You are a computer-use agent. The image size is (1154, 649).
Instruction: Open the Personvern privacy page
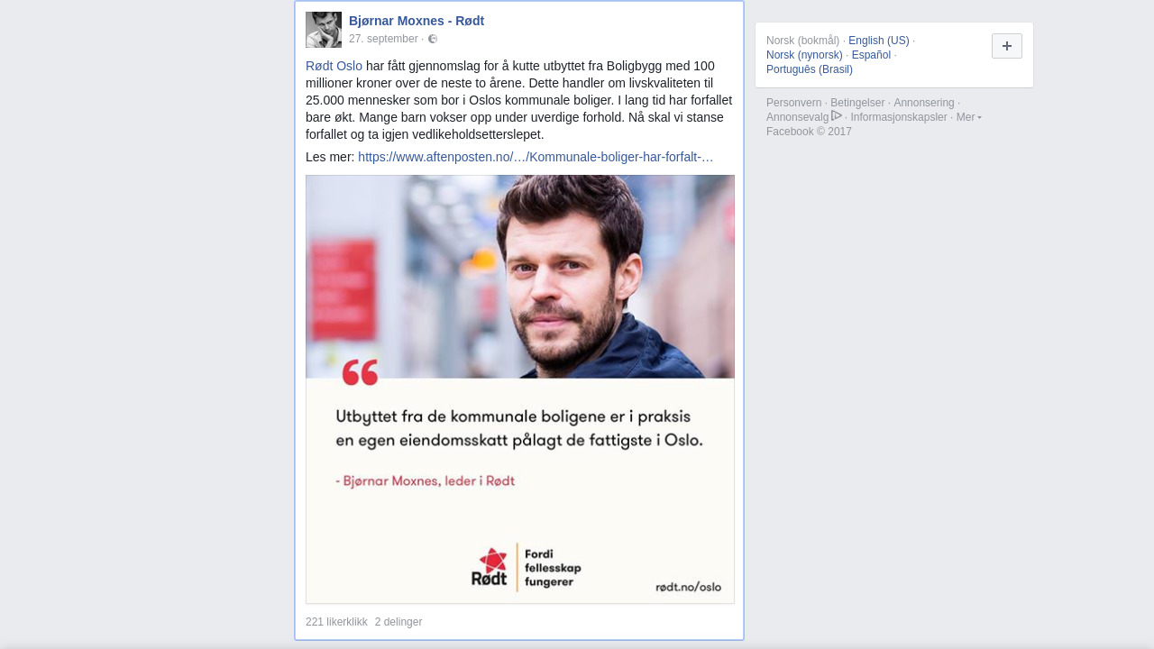794,103
